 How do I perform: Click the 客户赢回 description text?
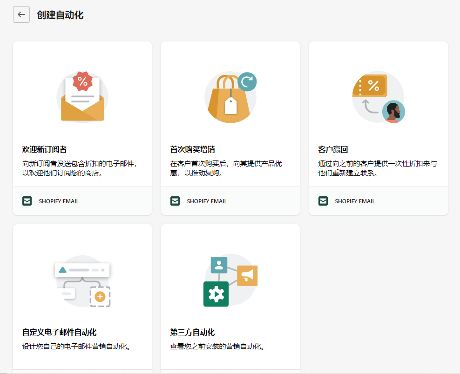click(377, 168)
